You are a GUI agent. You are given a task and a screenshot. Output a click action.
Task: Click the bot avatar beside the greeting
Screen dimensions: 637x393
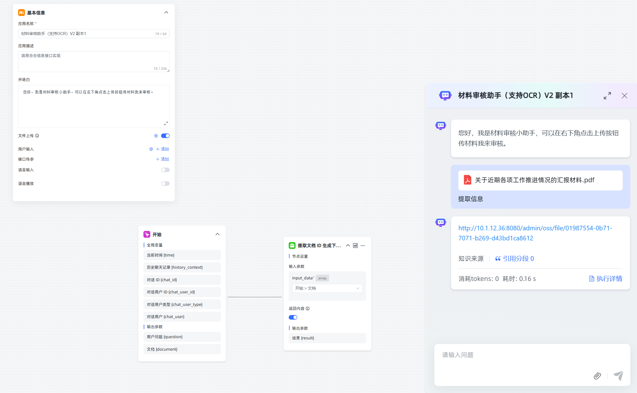pos(441,126)
